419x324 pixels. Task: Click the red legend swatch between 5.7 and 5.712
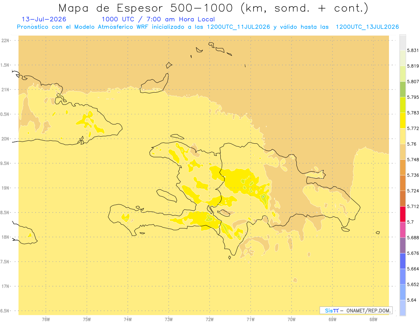click(x=403, y=214)
